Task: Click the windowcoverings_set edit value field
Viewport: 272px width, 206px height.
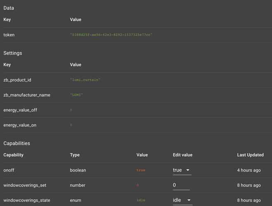Action: pos(181,185)
